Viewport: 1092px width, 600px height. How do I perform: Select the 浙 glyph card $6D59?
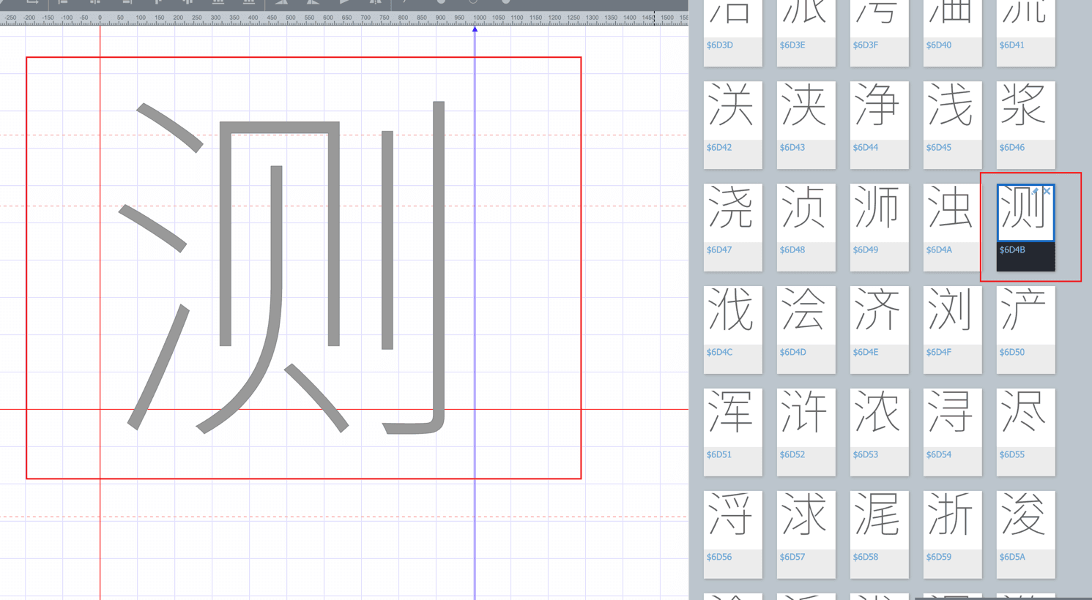tap(952, 535)
